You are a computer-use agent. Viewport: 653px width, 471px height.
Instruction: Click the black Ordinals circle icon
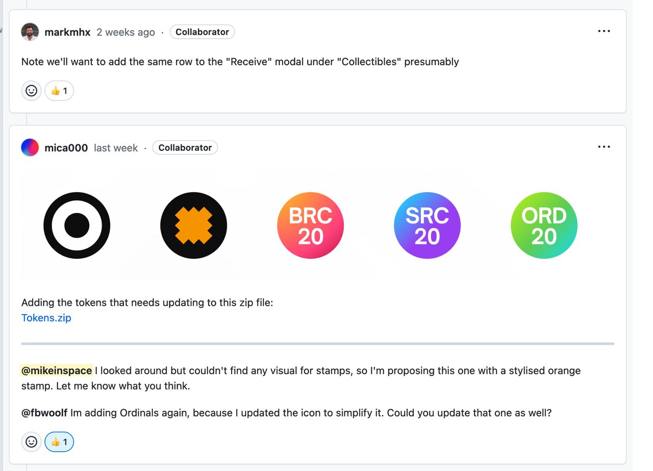[x=77, y=225]
